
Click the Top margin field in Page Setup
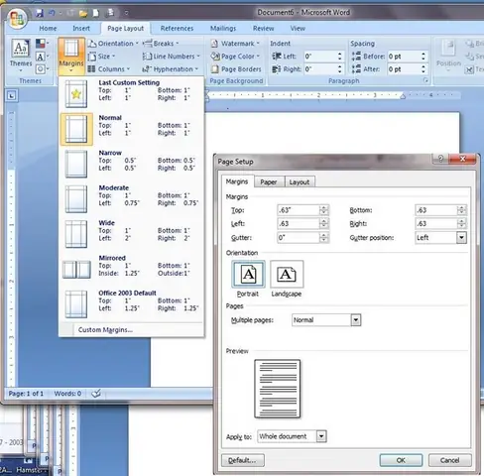pyautogui.click(x=299, y=210)
